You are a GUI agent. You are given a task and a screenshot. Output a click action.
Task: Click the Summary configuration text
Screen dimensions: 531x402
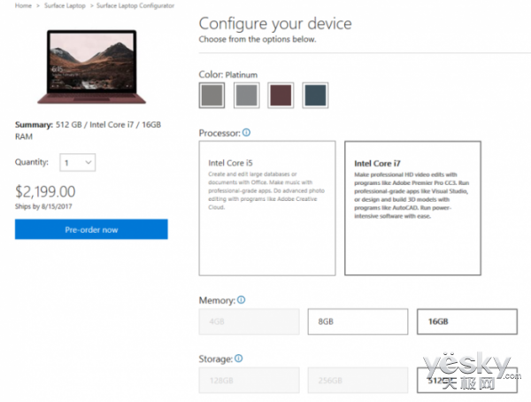[x=88, y=130]
